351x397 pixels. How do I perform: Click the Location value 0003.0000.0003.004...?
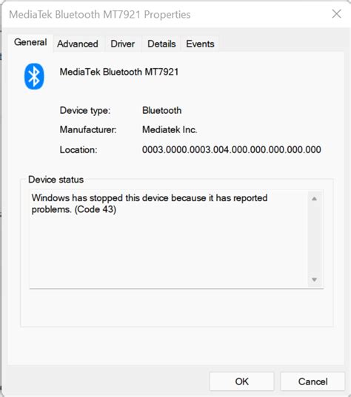[x=231, y=149]
